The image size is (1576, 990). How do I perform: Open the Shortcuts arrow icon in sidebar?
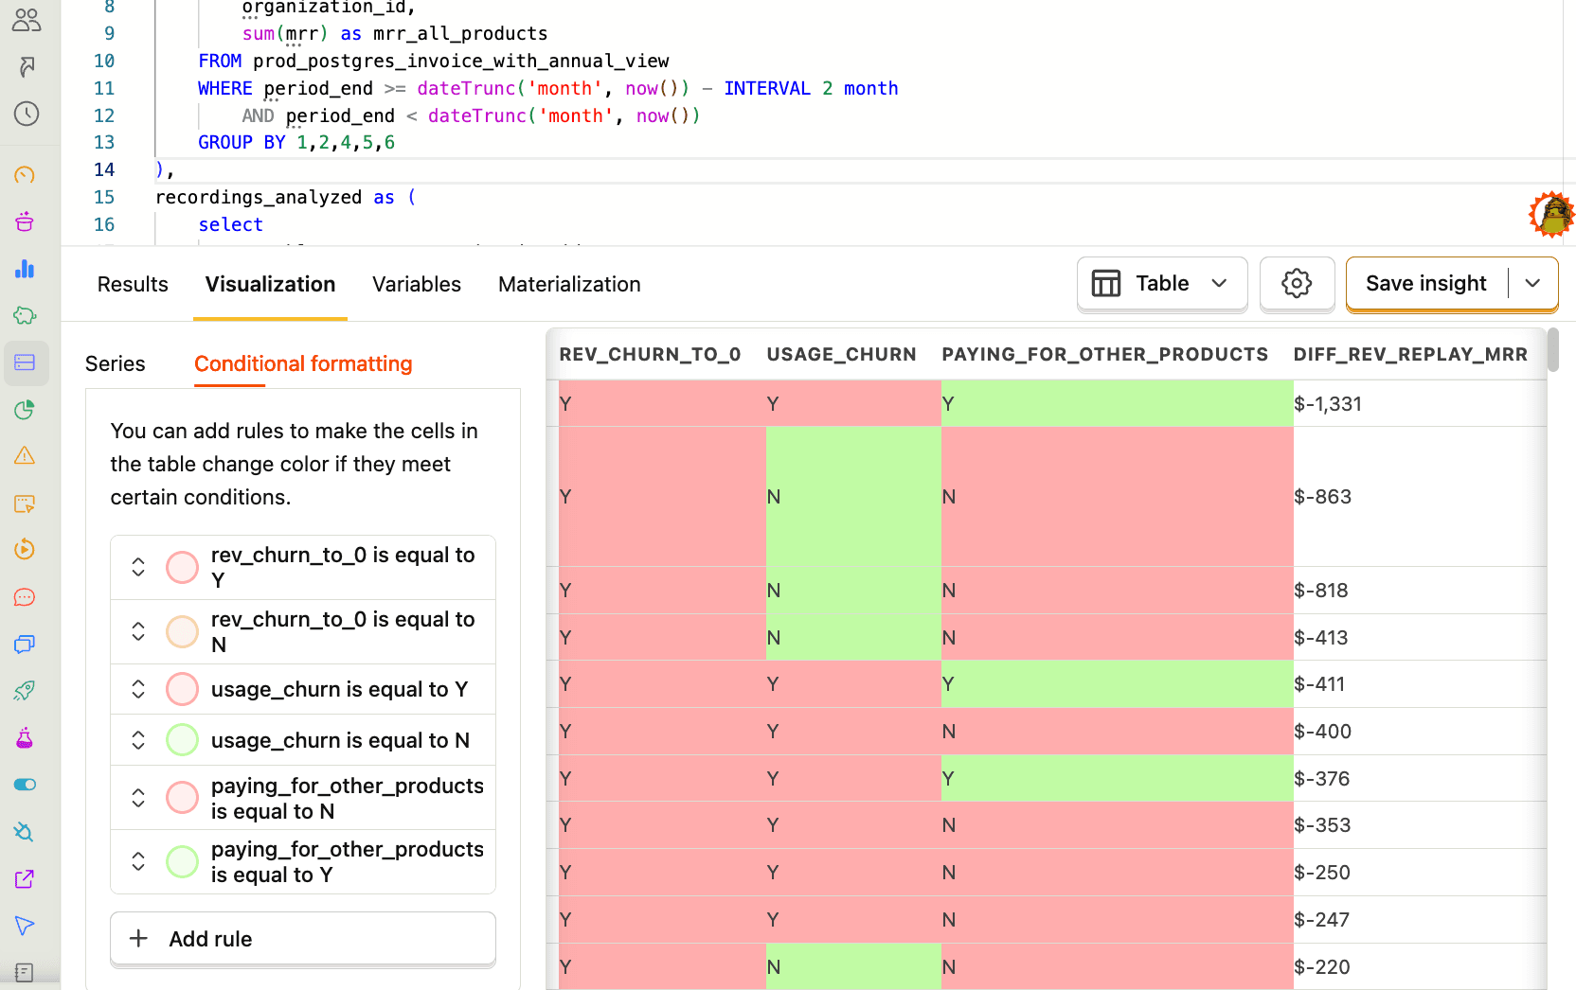(26, 66)
